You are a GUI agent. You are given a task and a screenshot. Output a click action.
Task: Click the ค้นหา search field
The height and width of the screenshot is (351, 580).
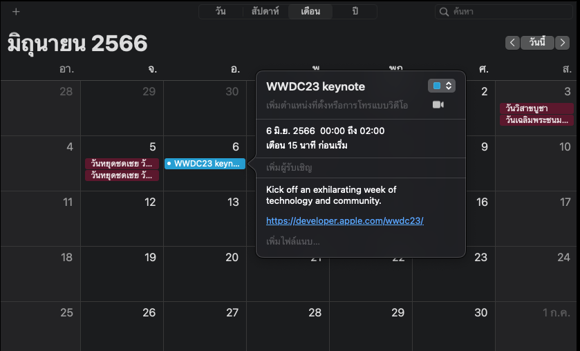508,12
